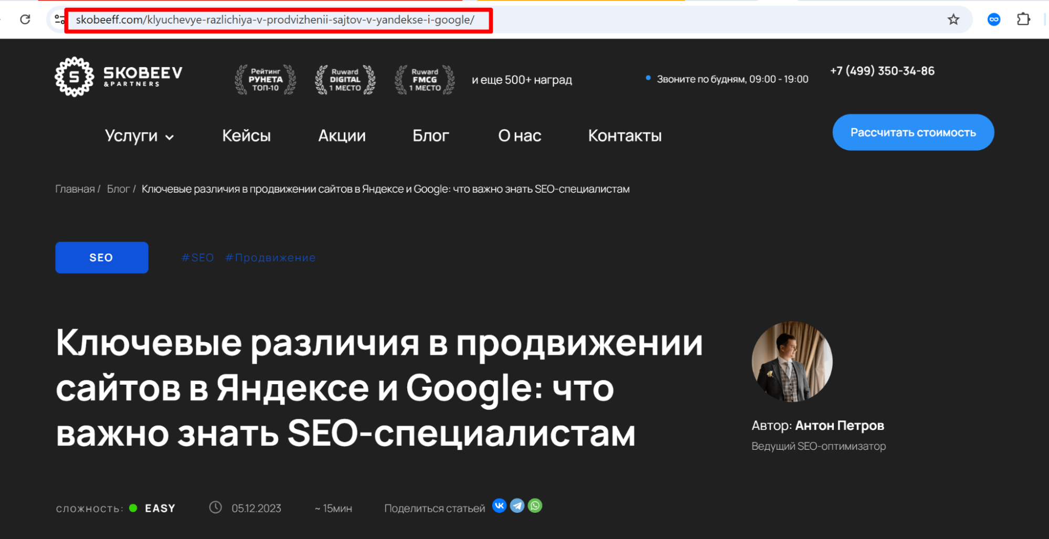1049x539 pixels.
Task: Open the Ruward Digital 1 место badge
Action: [x=345, y=80]
